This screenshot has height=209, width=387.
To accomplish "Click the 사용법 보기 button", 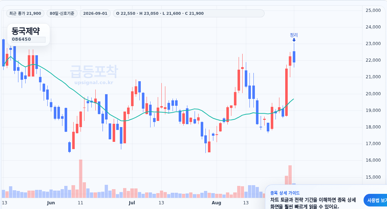I will [x=376, y=200].
